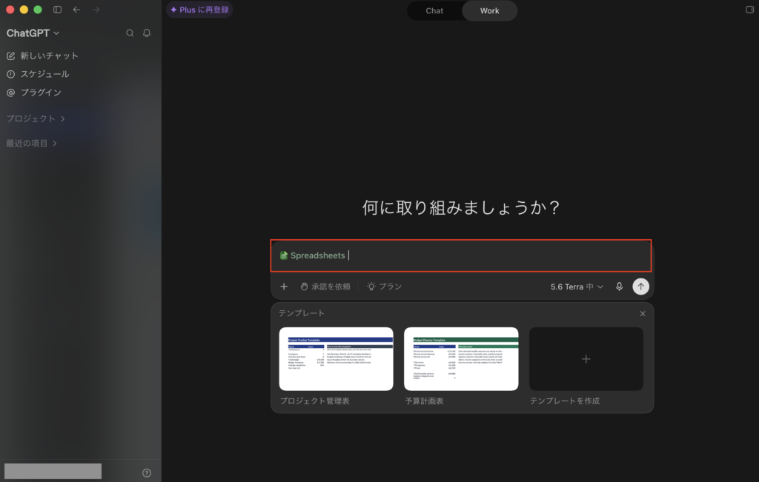759x482 pixels.
Task: Start a 新しいチャット
Action: 42,56
